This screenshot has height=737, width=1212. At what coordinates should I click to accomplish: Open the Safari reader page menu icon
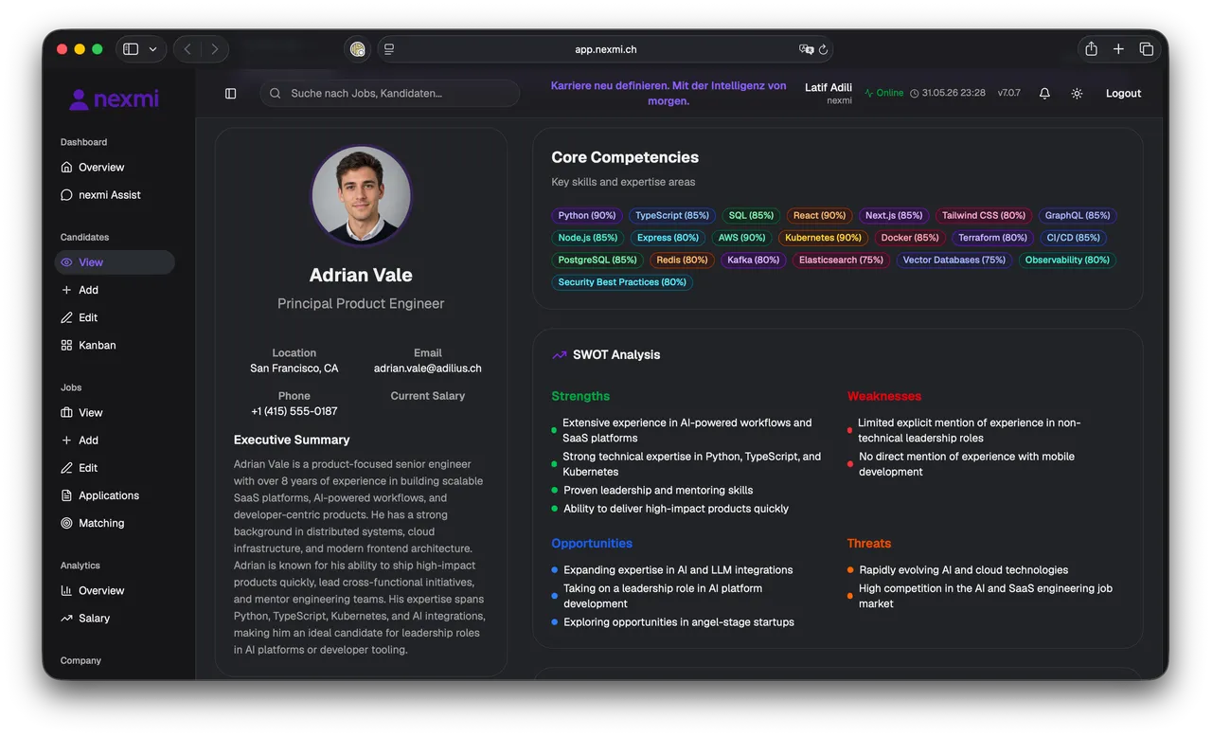[389, 49]
